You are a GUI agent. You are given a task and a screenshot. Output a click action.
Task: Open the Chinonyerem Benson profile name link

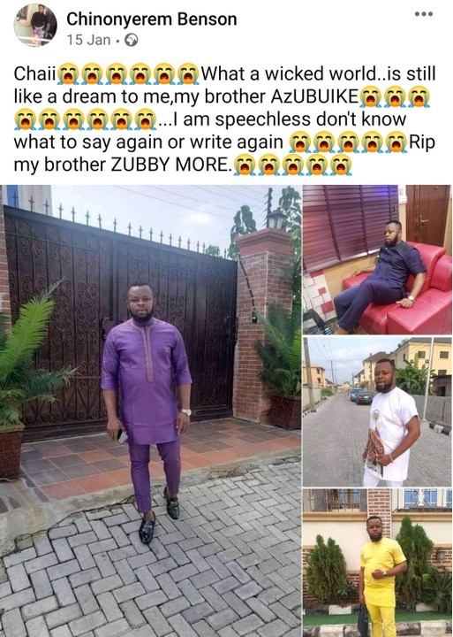152,19
